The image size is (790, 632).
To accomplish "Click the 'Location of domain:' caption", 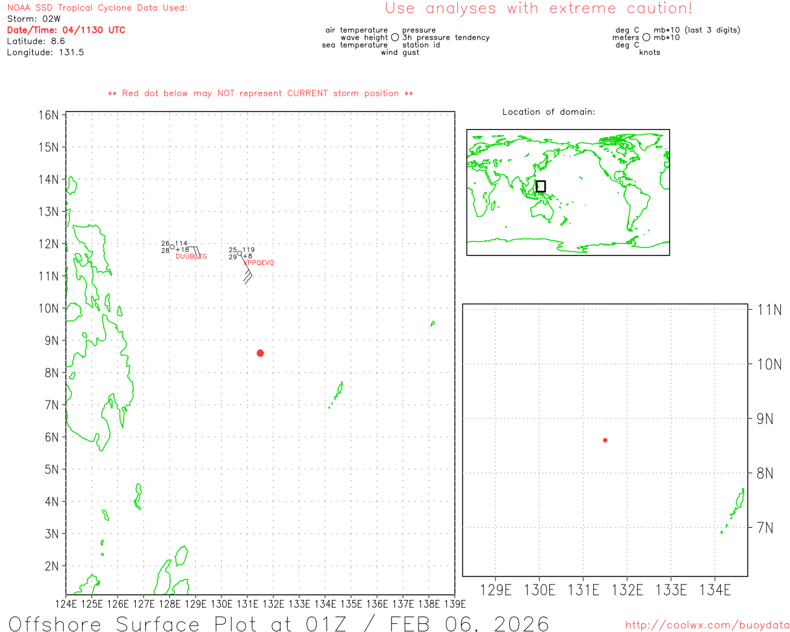I will point(549,112).
